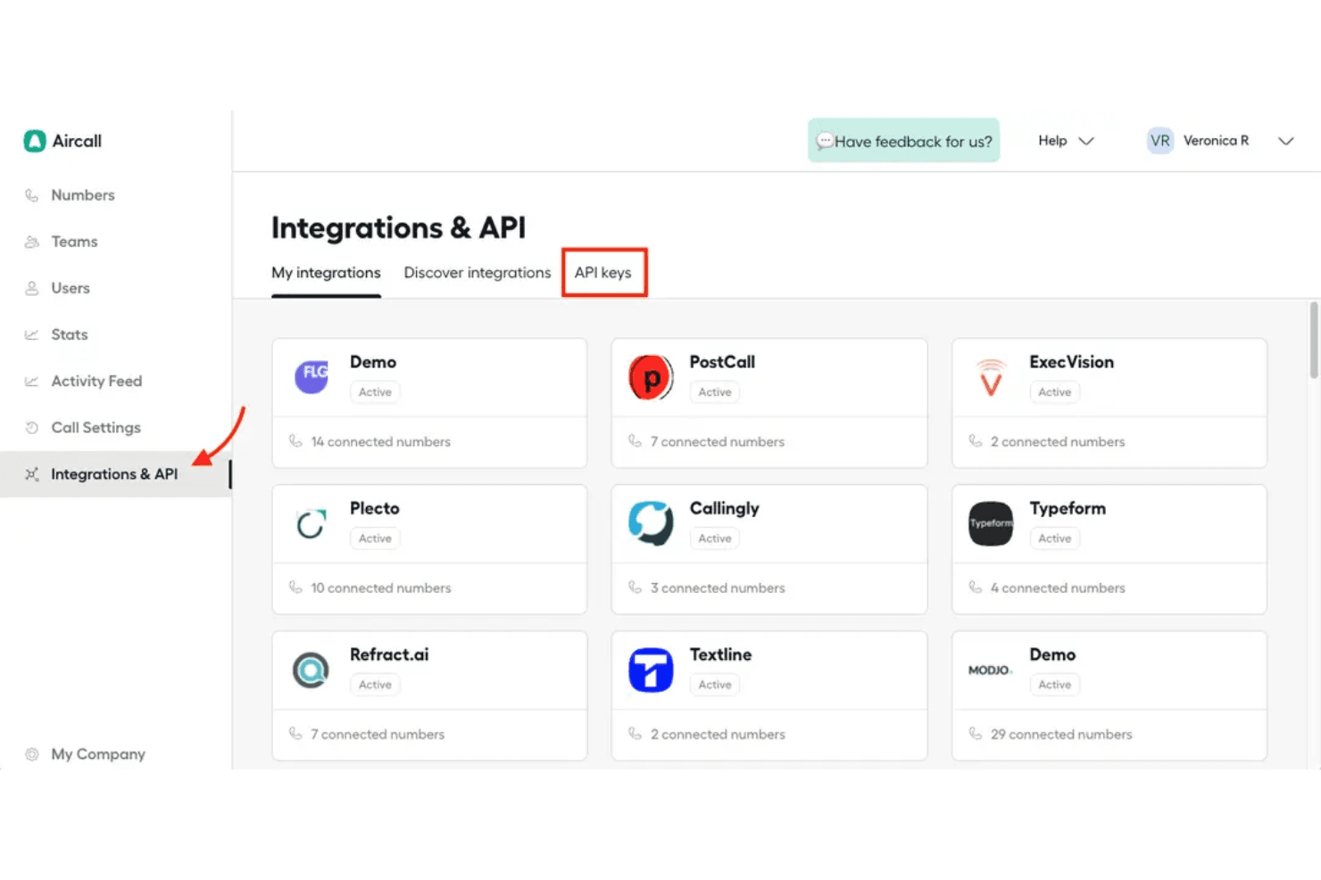
Task: Click the vertical scrollbar of integrations list
Action: (x=1314, y=341)
